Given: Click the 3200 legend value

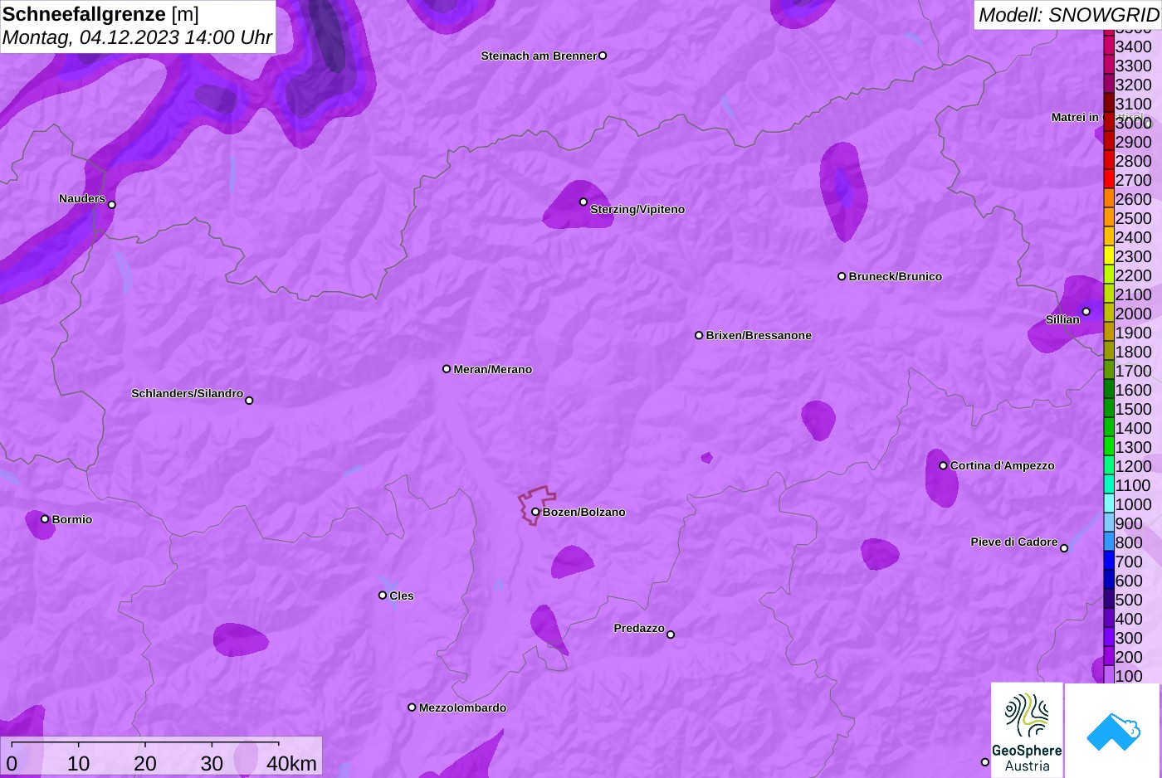Looking at the screenshot, I should pos(1134,85).
